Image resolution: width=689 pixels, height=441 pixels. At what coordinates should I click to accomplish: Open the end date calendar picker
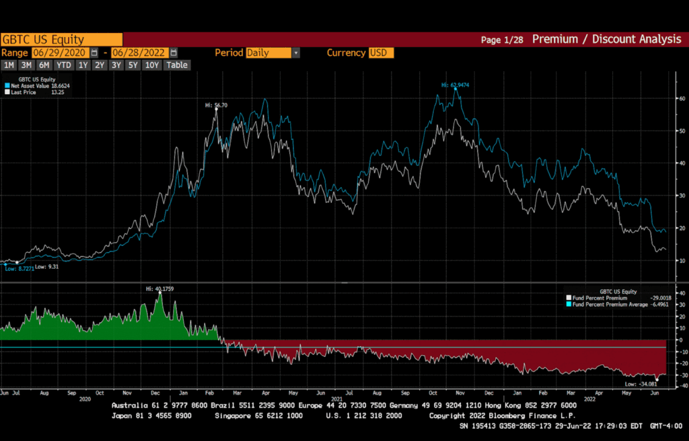174,52
